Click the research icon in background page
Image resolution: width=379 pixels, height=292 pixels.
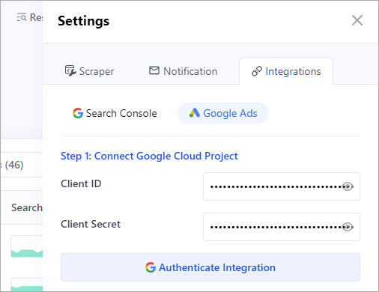pos(22,17)
